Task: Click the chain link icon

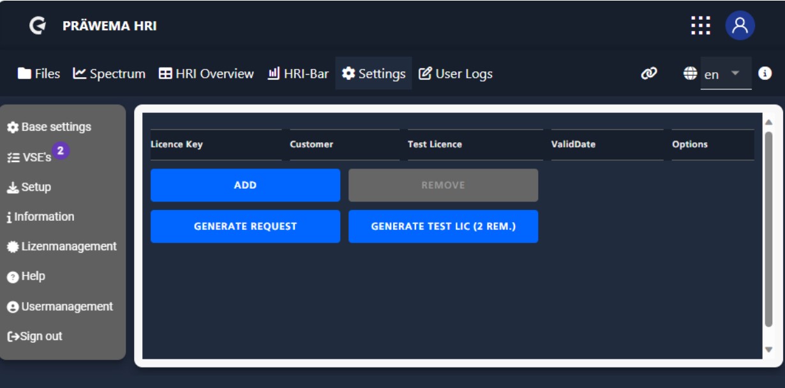Action: 649,74
